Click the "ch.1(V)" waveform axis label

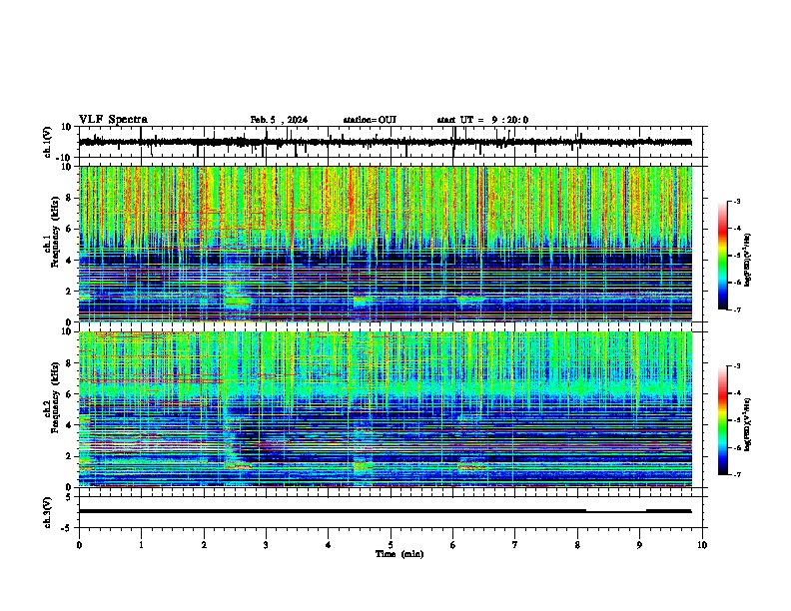click(x=48, y=142)
